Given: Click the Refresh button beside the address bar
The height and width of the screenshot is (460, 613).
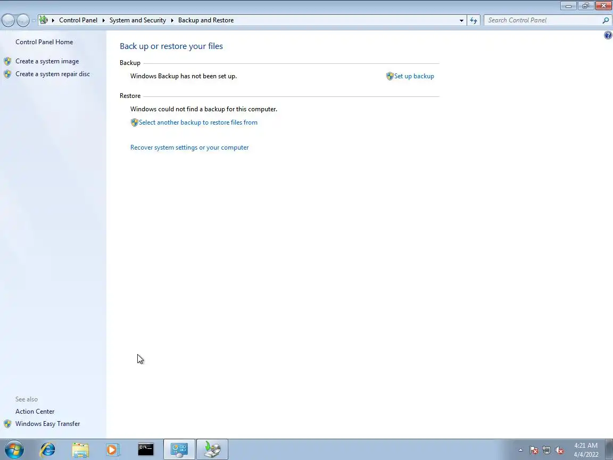Looking at the screenshot, I should tap(474, 20).
